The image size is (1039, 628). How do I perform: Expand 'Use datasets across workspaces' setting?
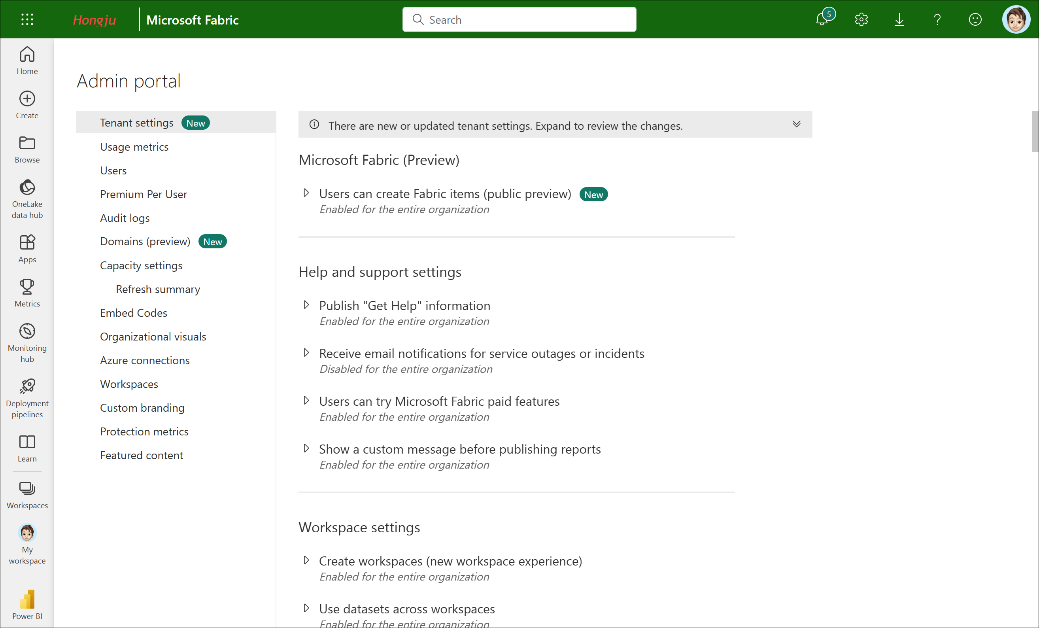point(306,608)
